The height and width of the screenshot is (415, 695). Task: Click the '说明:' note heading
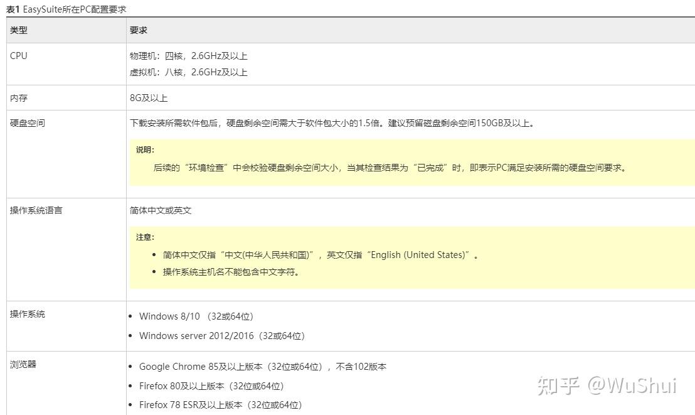(x=145, y=150)
